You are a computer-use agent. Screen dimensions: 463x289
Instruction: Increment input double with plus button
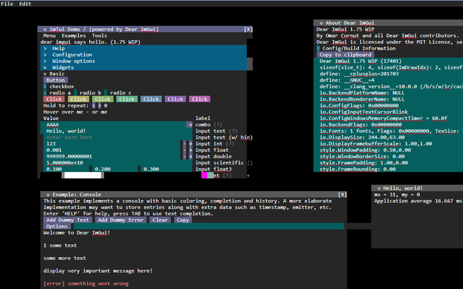tap(191, 156)
